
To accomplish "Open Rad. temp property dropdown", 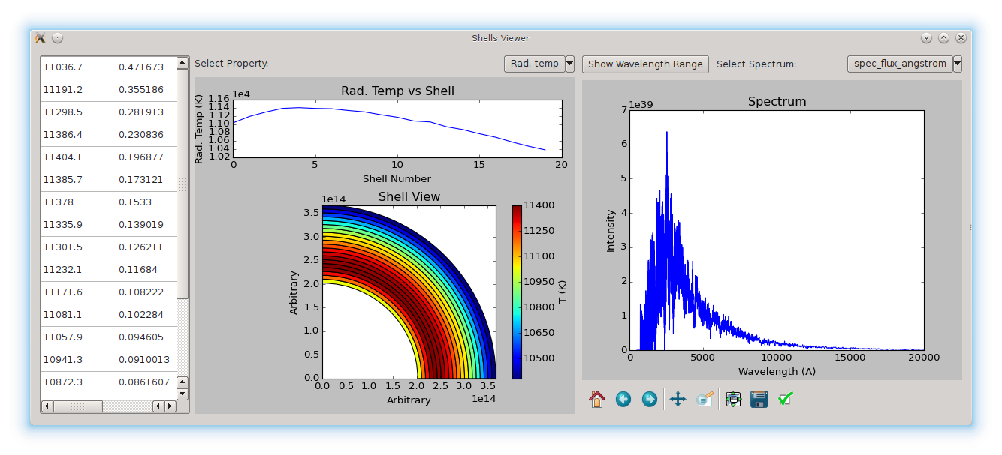I will click(534, 64).
